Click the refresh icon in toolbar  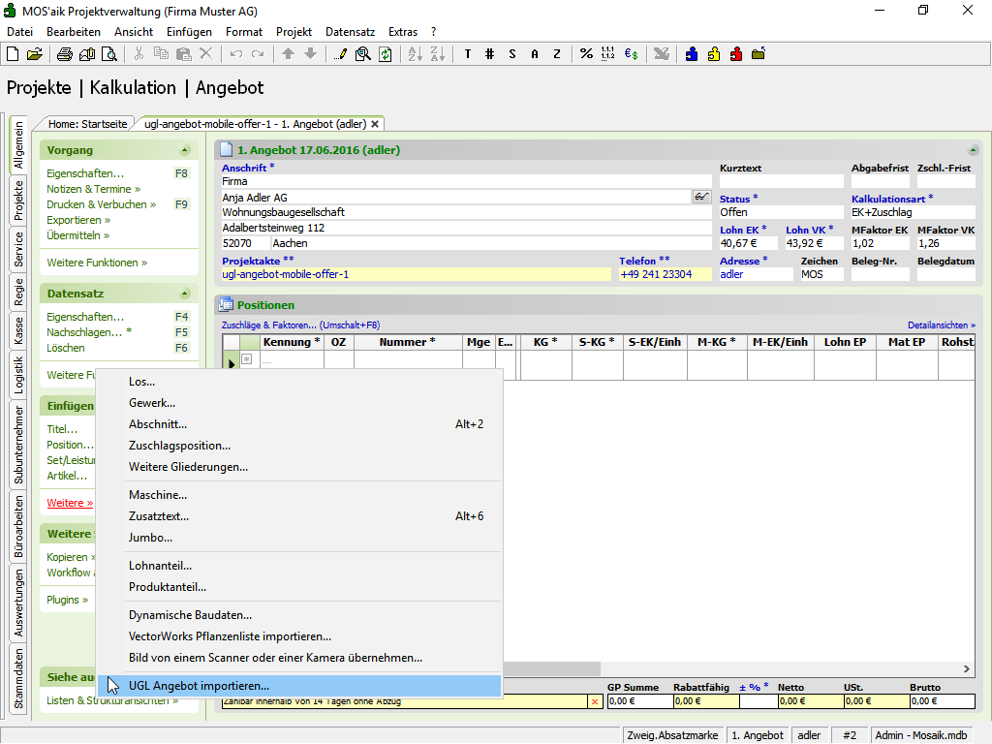(385, 54)
